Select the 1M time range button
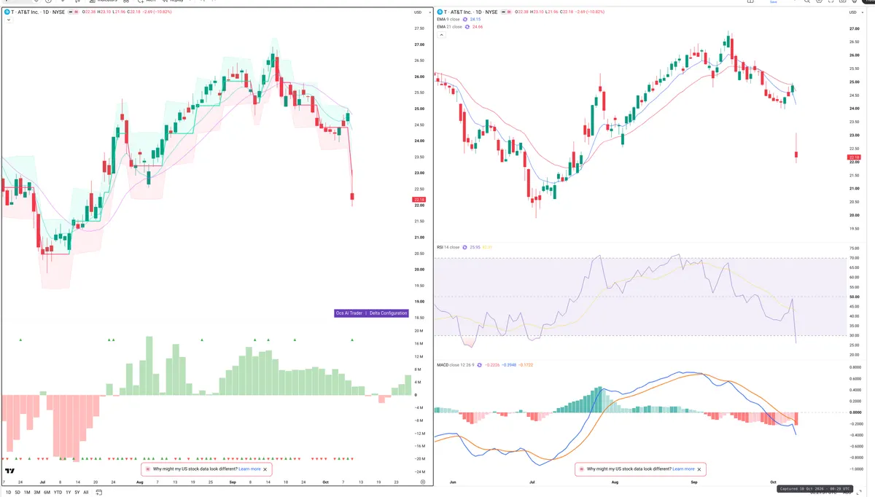Screen dimensions: 875x497 (27, 493)
